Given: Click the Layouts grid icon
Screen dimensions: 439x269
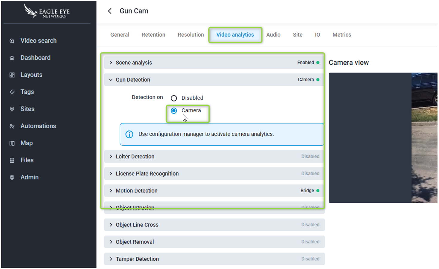Looking at the screenshot, I should (x=12, y=75).
